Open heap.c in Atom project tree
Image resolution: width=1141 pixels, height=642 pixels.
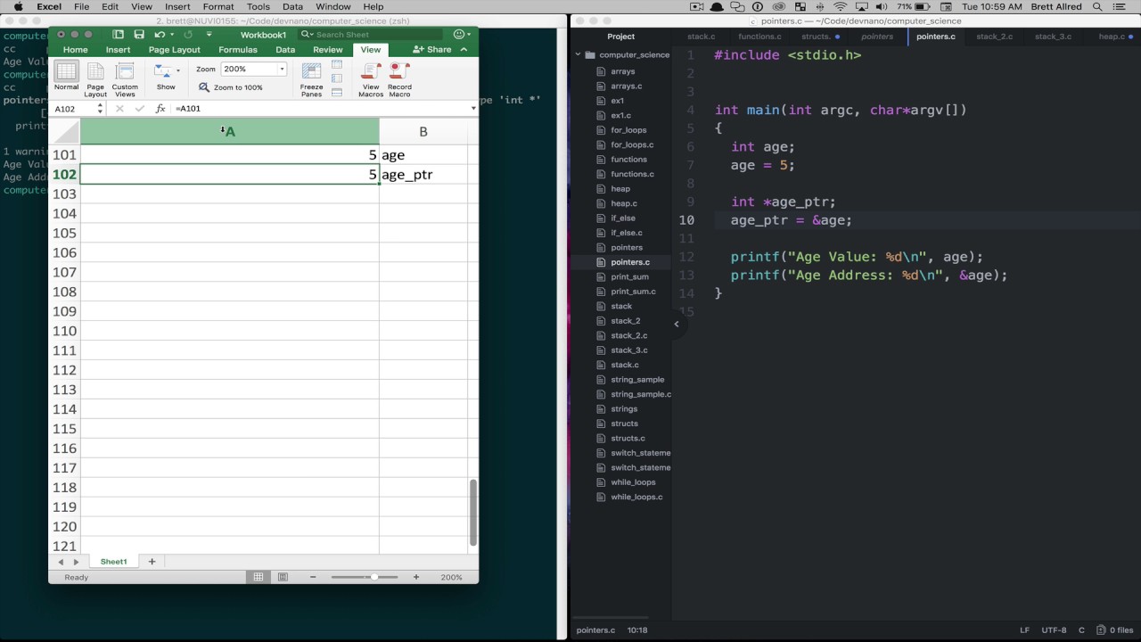point(623,203)
